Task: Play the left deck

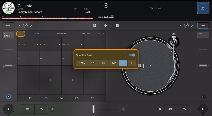Action: click(x=9, y=109)
